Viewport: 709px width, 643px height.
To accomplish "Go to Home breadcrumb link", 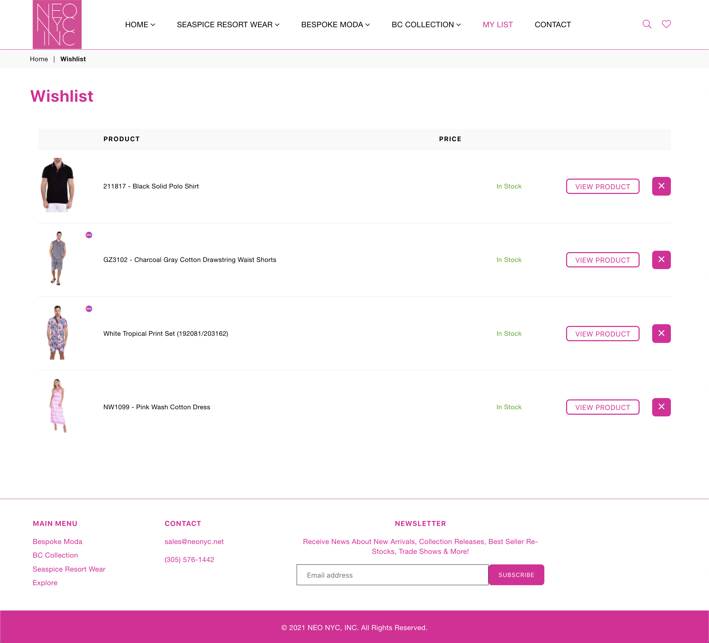I will point(39,59).
